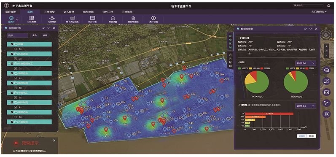This screenshot has width=336, height=157.
Task: Click the layers icon on the right sidebar
Action: click(326, 70)
